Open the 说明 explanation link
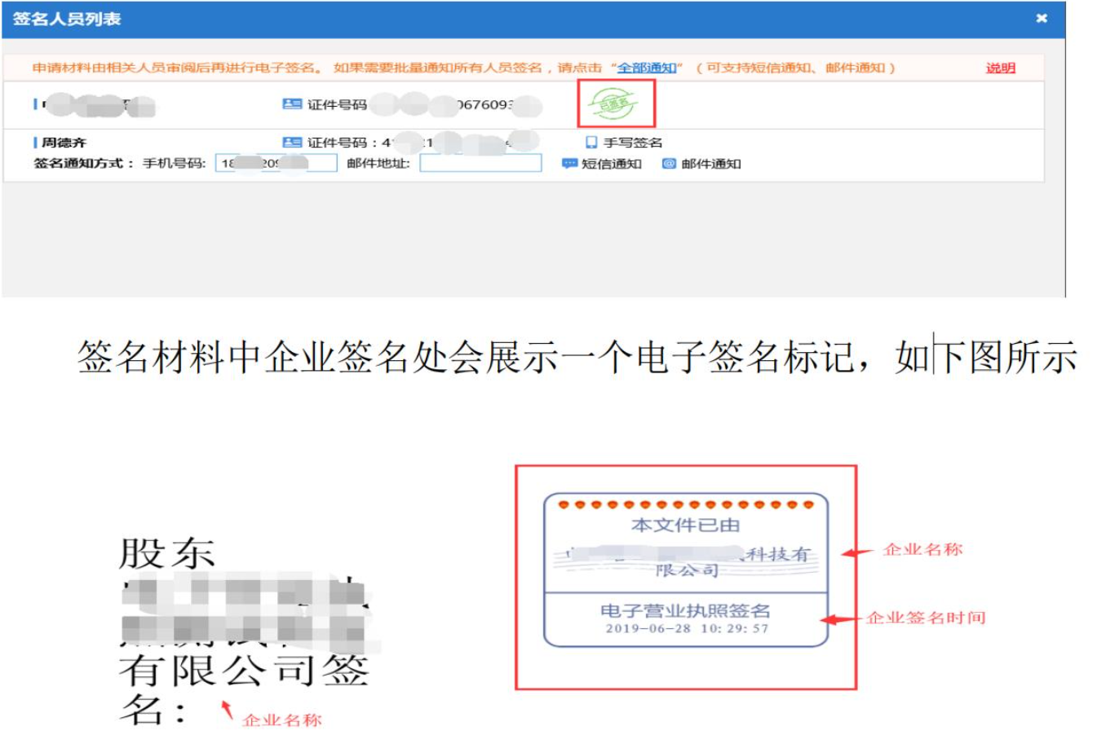 (1001, 69)
